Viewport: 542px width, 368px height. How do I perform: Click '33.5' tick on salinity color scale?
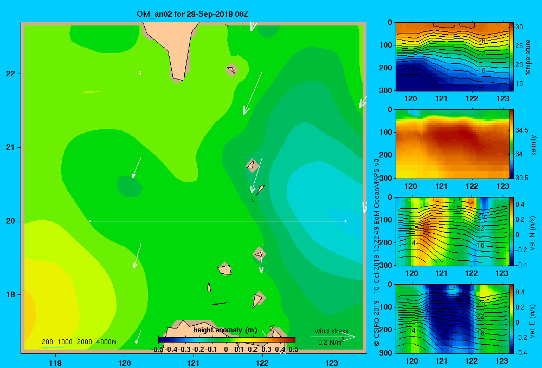(522, 178)
